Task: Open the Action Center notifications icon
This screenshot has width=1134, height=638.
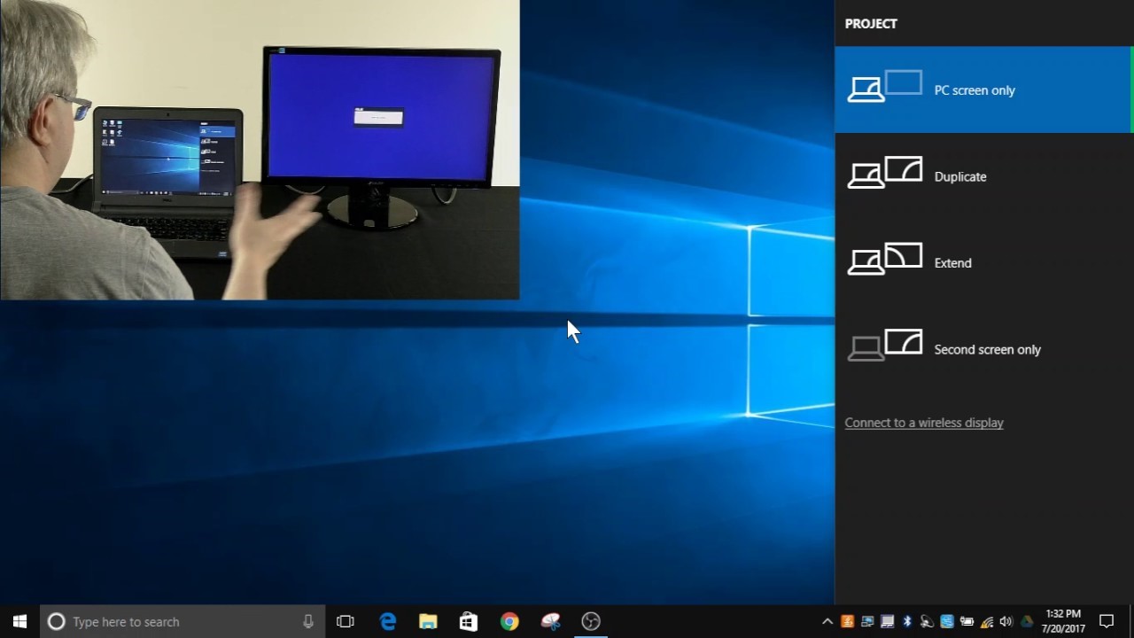Action: coord(1107,621)
